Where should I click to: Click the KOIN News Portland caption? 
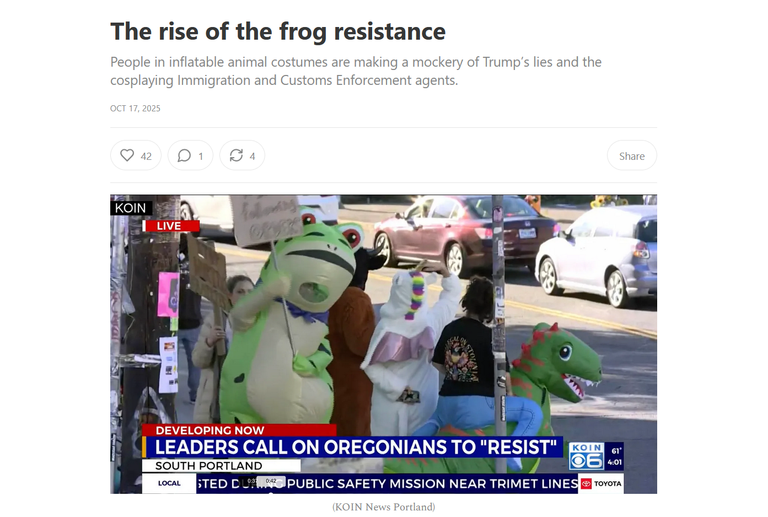[384, 507]
